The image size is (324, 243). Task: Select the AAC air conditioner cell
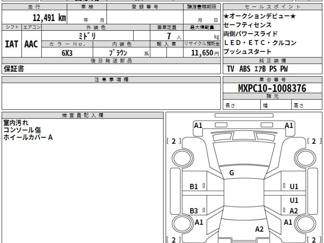[x=31, y=44]
